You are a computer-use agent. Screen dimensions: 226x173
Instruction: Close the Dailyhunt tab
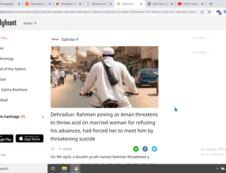coord(141,4)
